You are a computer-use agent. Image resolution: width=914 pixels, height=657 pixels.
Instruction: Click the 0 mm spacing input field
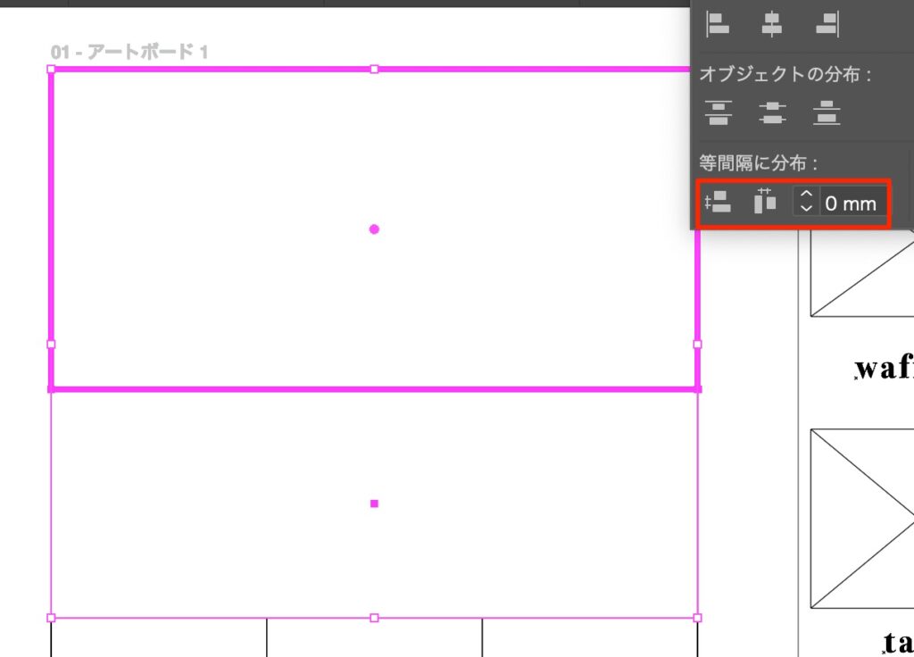[852, 204]
